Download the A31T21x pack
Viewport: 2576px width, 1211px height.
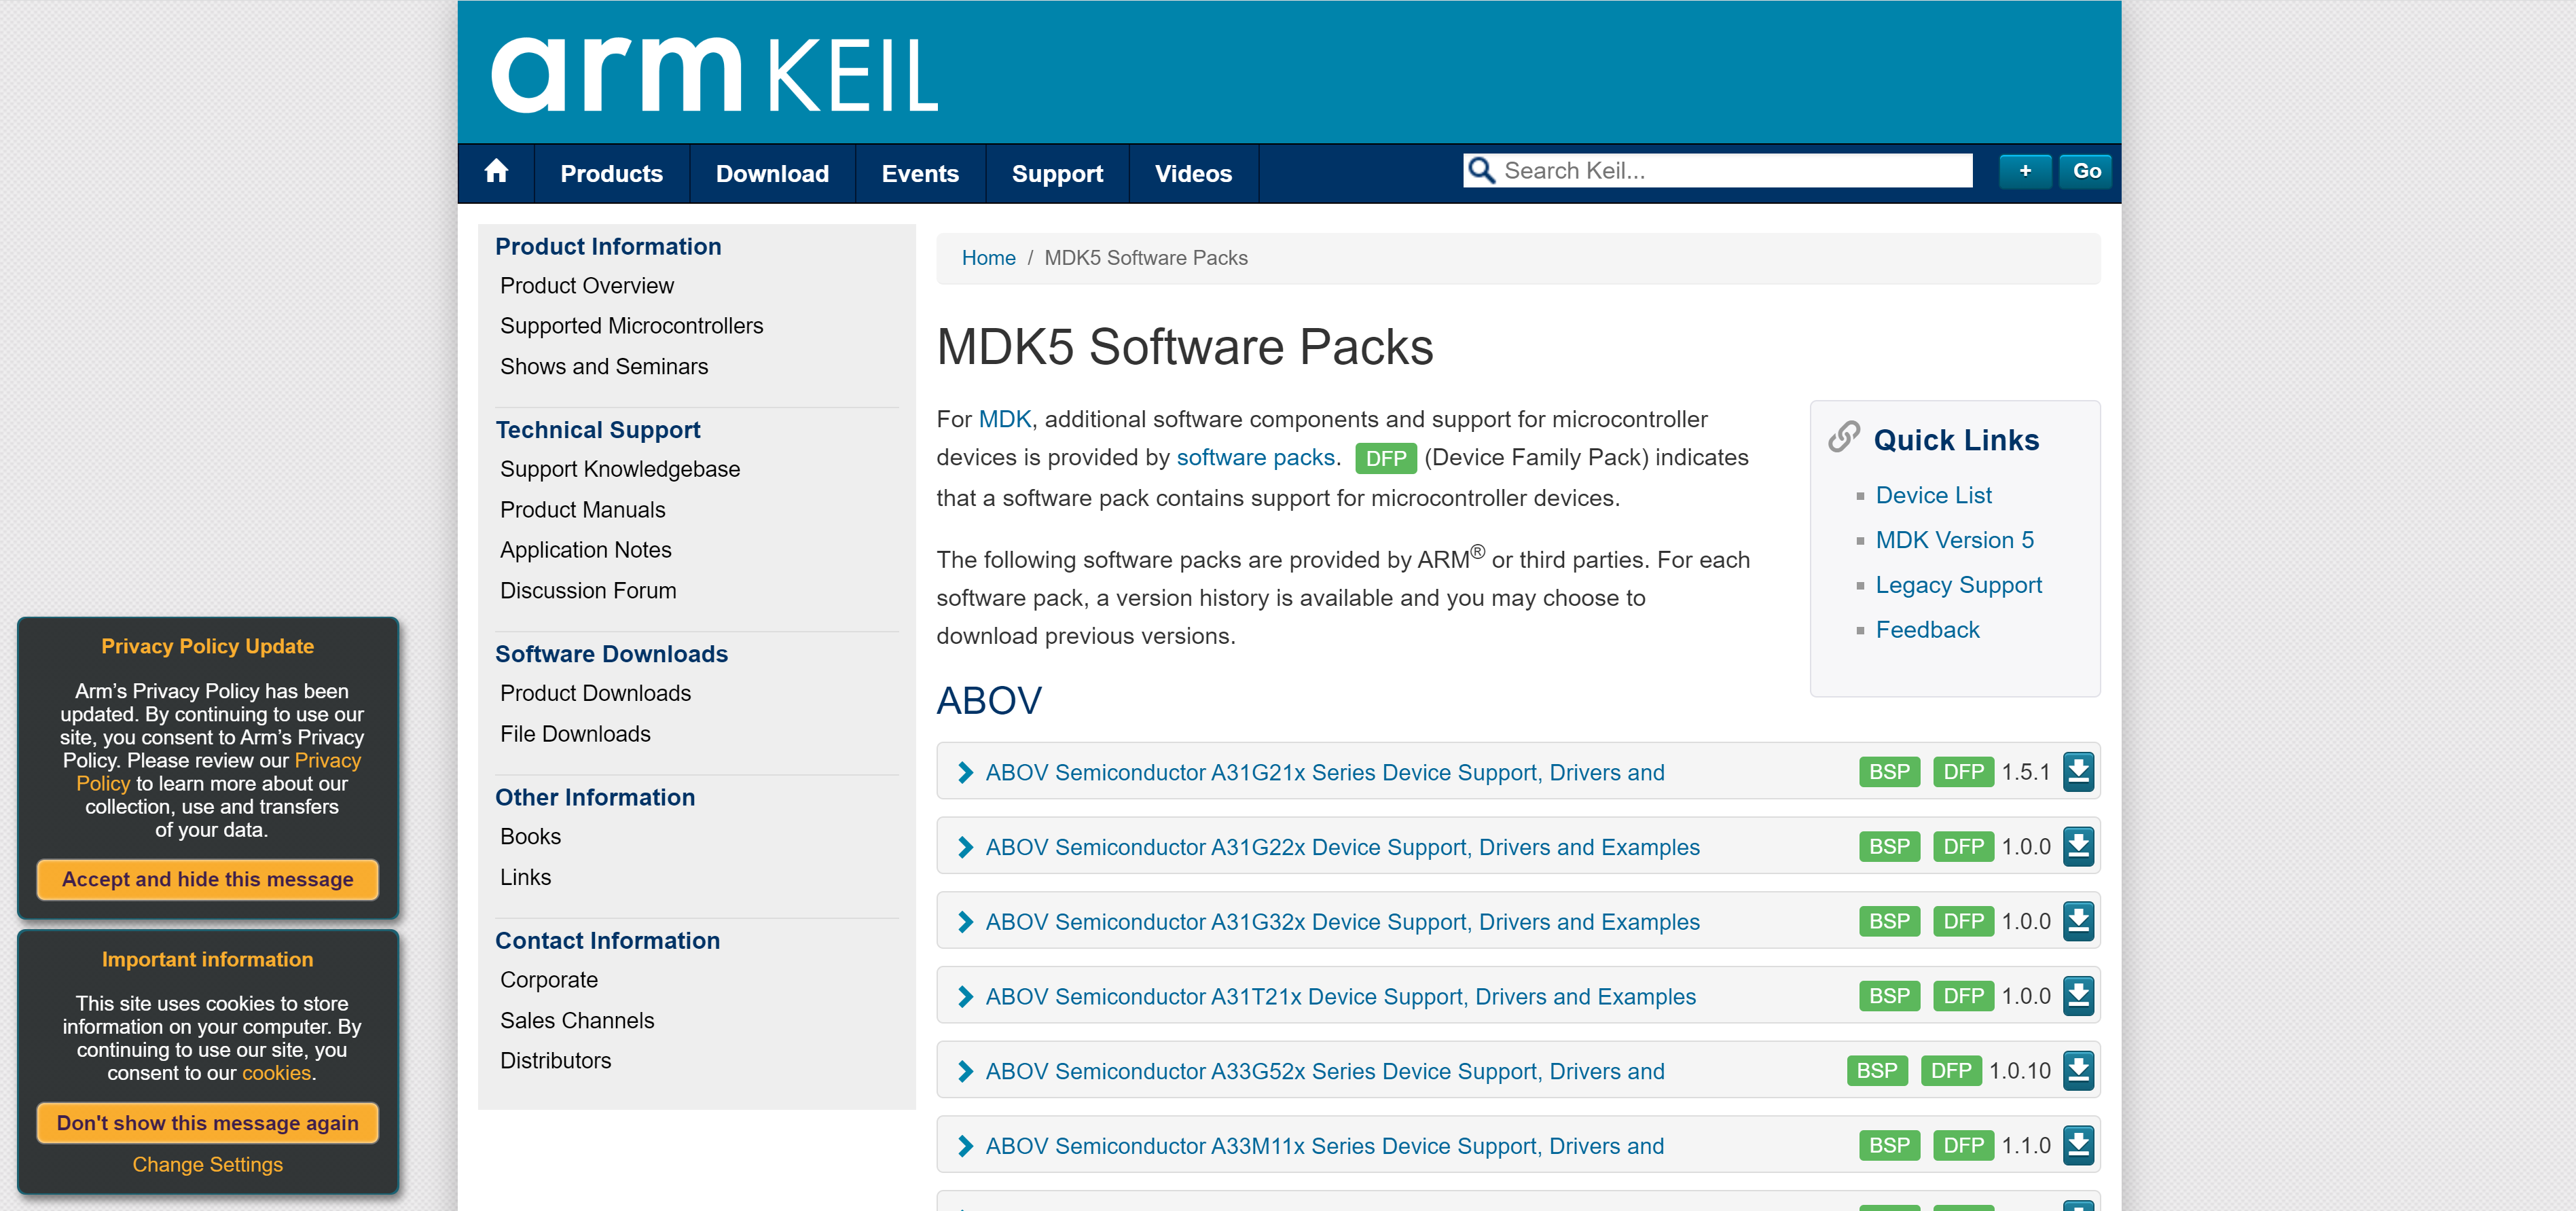tap(2078, 996)
